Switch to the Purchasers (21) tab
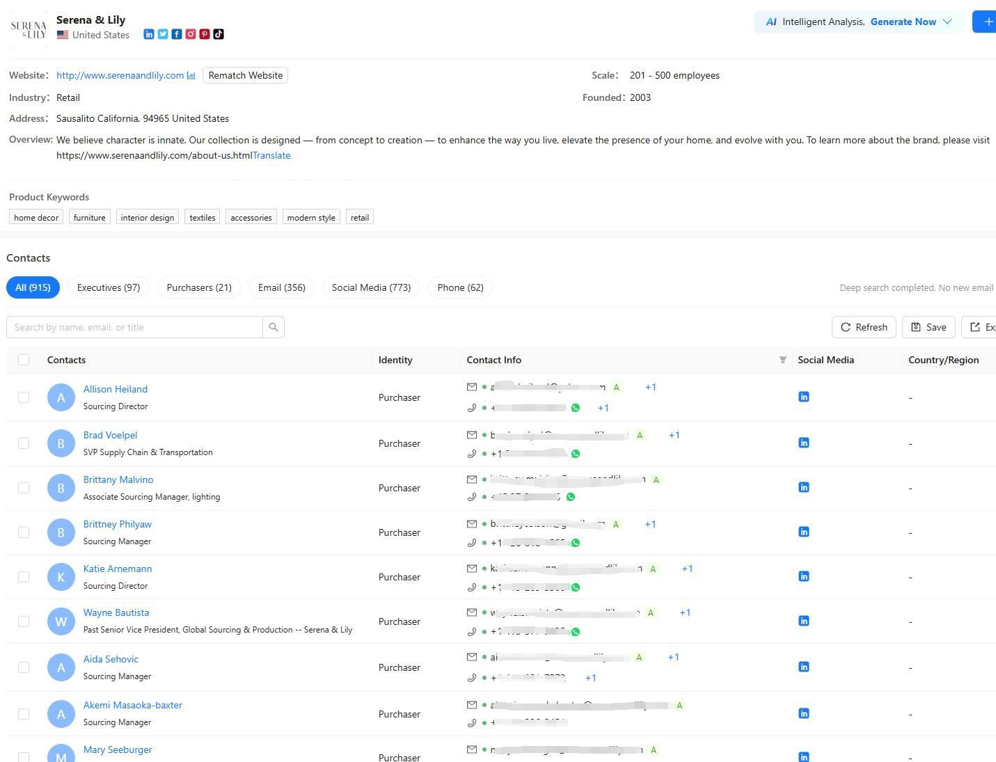Screen dimensions: 996x762 [199, 287]
